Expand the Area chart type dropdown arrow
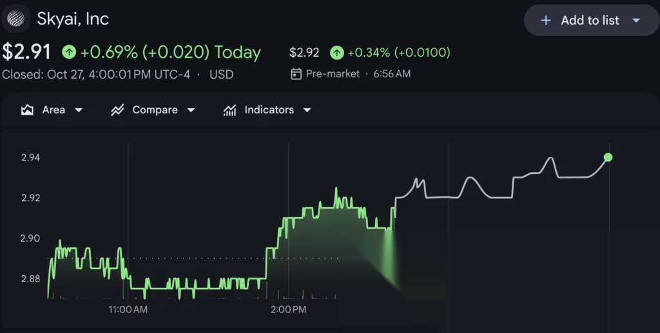660x333 pixels. pos(79,110)
